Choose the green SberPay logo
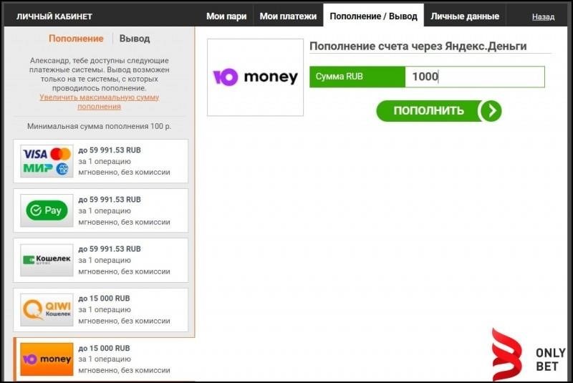 pyautogui.click(x=47, y=210)
